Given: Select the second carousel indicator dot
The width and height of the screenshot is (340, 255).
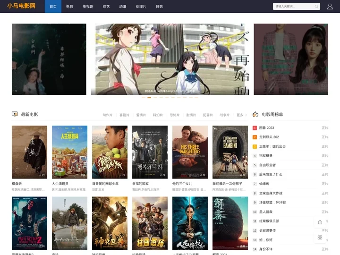Looking at the screenshot, I should (x=149, y=98).
